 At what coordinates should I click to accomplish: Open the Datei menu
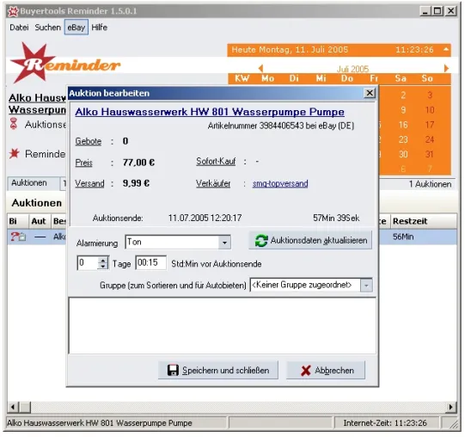click(x=19, y=28)
